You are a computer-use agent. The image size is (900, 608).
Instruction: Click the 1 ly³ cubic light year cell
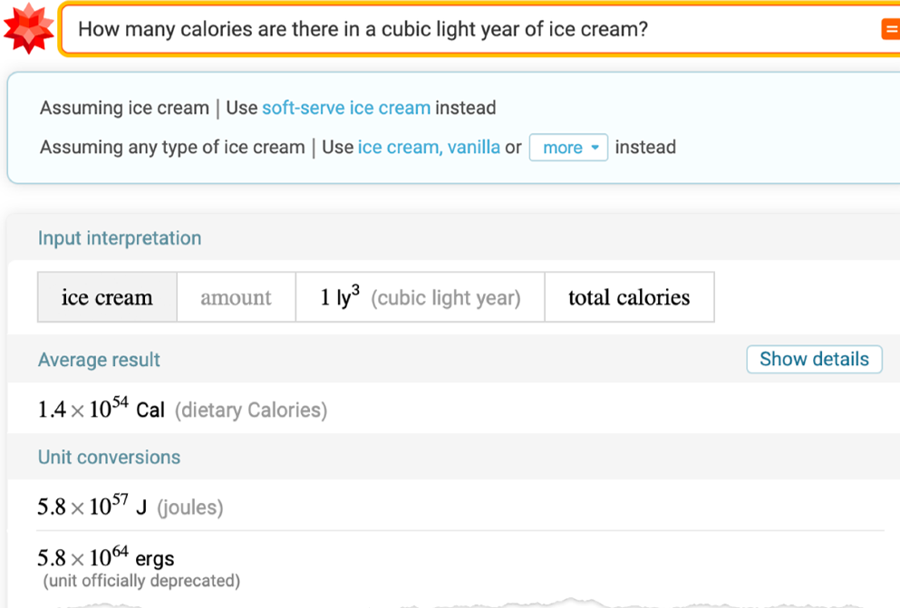[421, 297]
